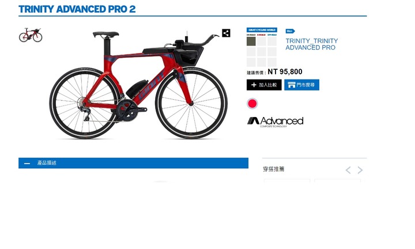
Task: Click the TRINITY ADVANCED PRO 2 title
Action: pyautogui.click(x=77, y=9)
